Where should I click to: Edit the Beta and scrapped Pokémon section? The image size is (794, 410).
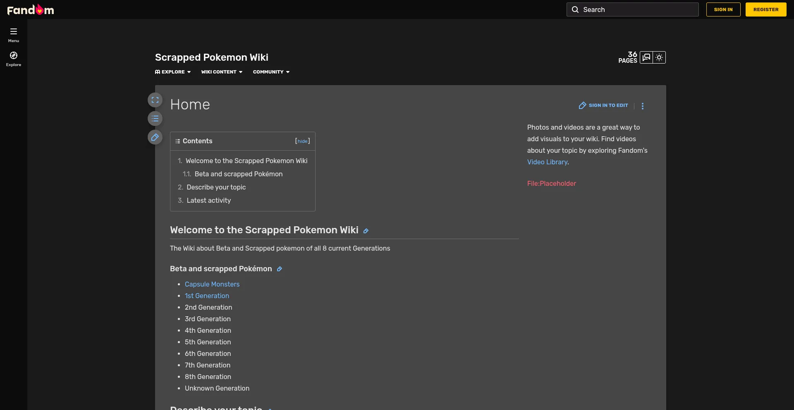tap(280, 269)
